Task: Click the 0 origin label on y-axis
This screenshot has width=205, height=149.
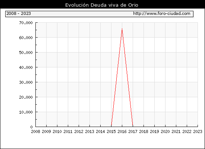Action: tap(32, 127)
